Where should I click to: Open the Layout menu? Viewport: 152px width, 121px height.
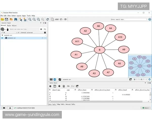coord(19,16)
